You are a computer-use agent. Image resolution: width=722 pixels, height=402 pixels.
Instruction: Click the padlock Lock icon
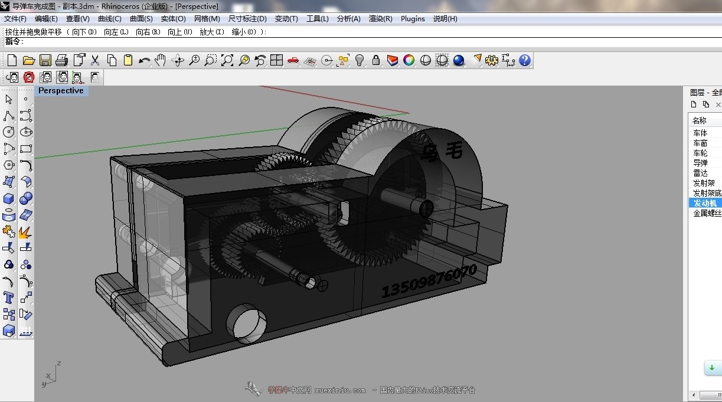(375, 60)
